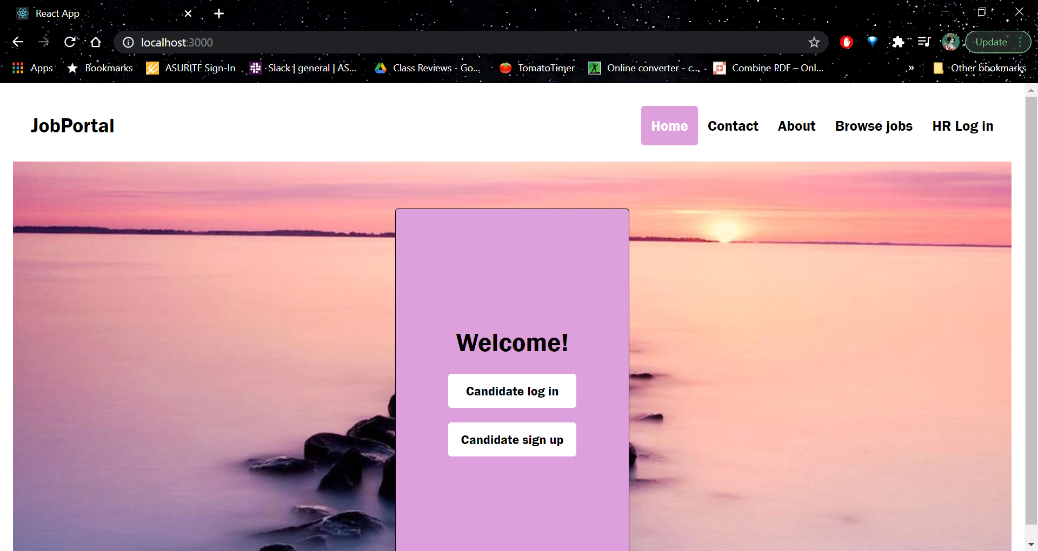Reload the page with the refresh icon
1038x551 pixels.
(x=70, y=42)
